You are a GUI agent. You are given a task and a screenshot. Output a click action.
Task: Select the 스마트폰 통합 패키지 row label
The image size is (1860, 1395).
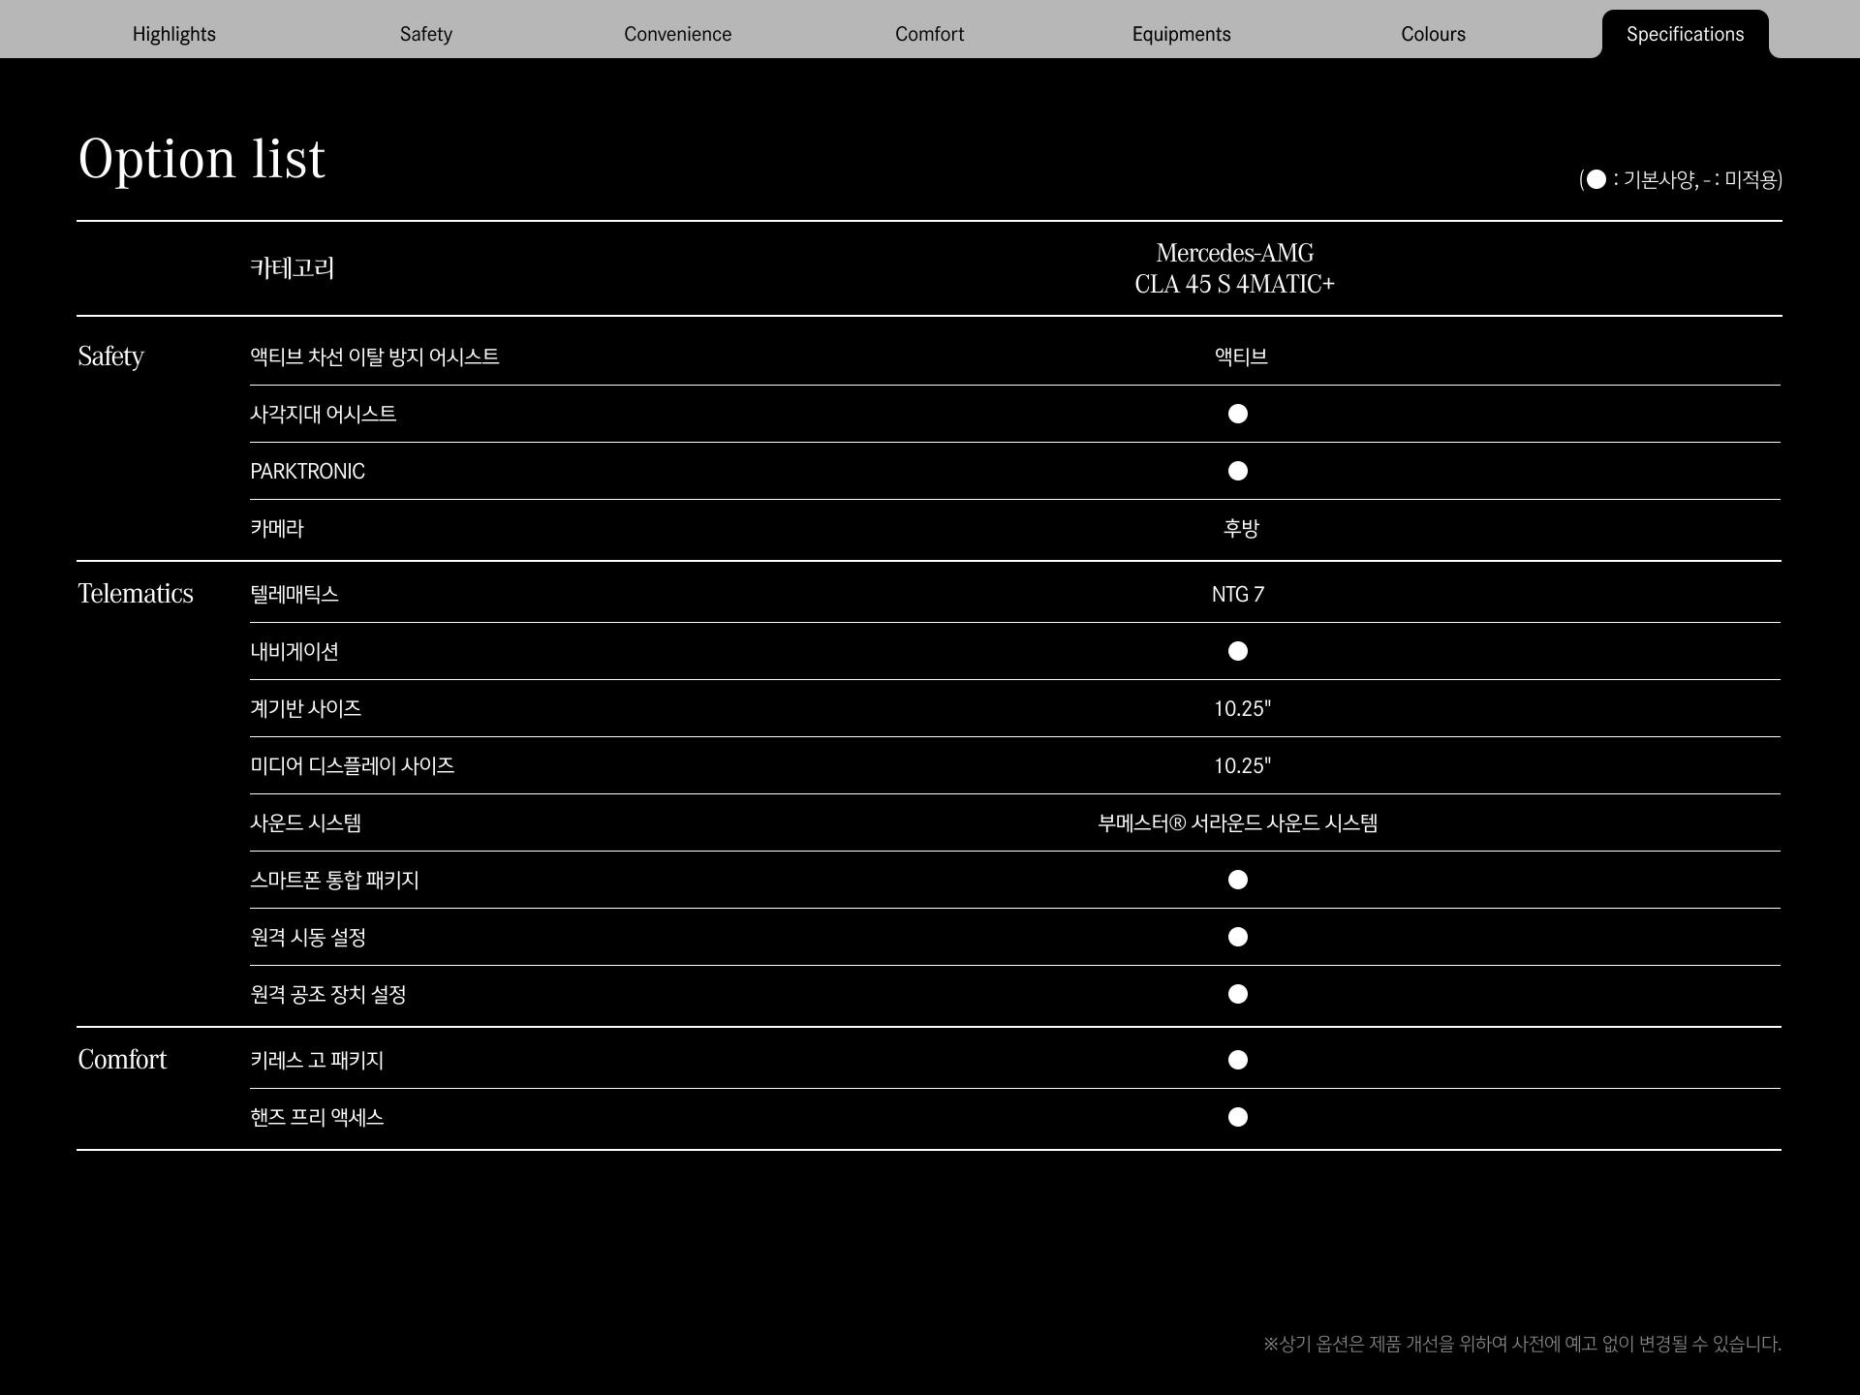click(x=335, y=880)
